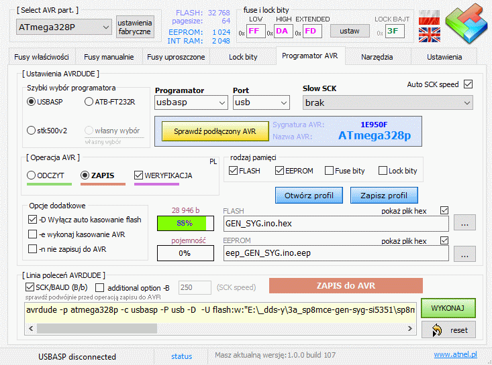Enable -e wykonaj kasowanie AVR option

[x=33, y=234]
